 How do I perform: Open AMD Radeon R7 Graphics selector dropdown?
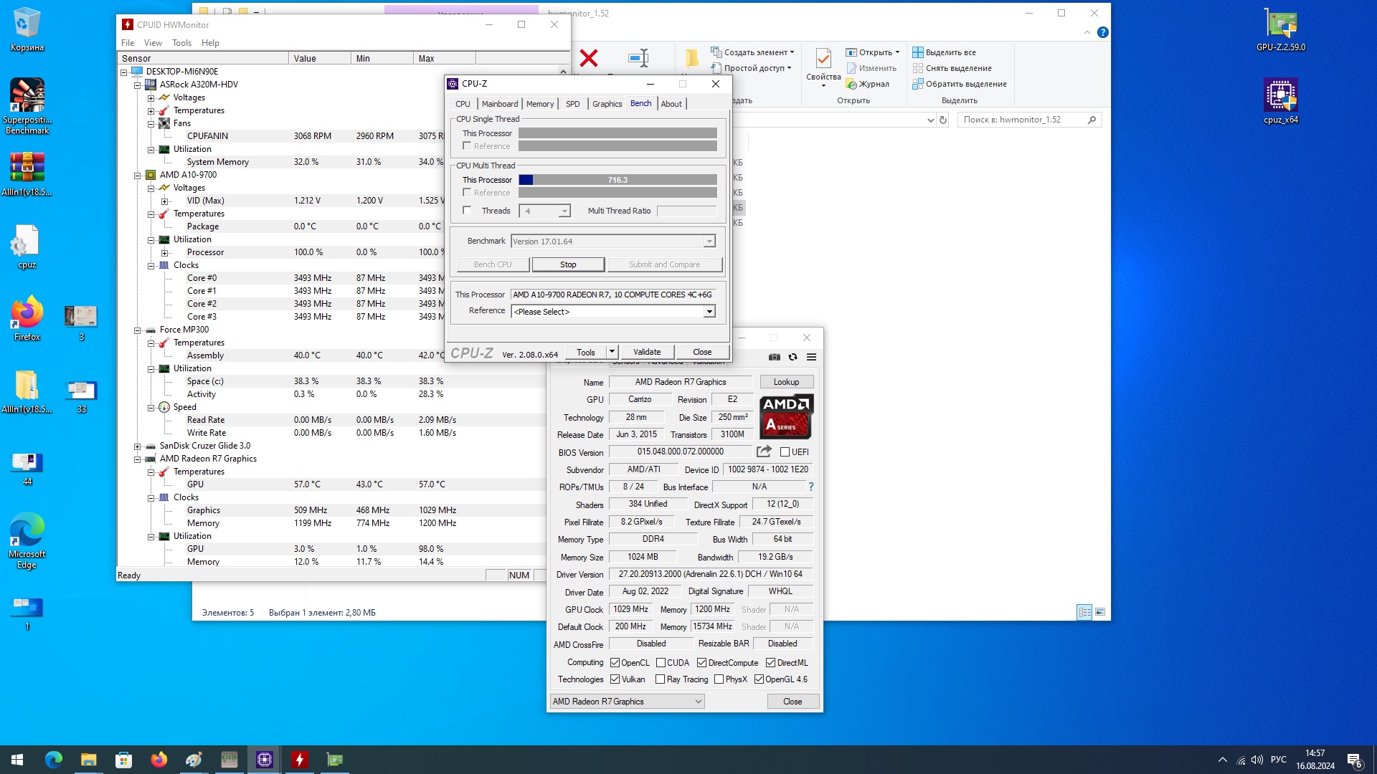(x=628, y=702)
